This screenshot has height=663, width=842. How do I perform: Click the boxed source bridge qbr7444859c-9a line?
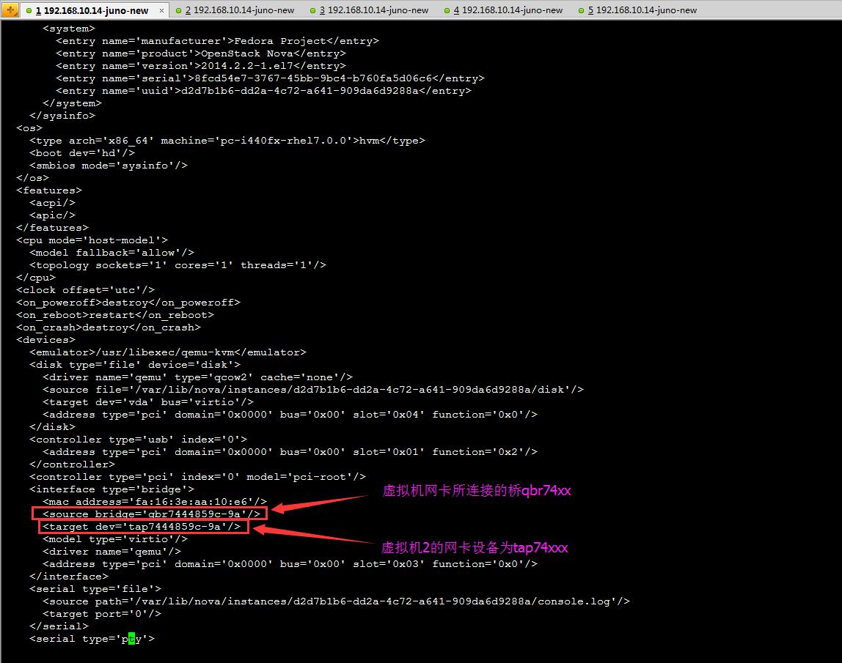pyautogui.click(x=150, y=514)
